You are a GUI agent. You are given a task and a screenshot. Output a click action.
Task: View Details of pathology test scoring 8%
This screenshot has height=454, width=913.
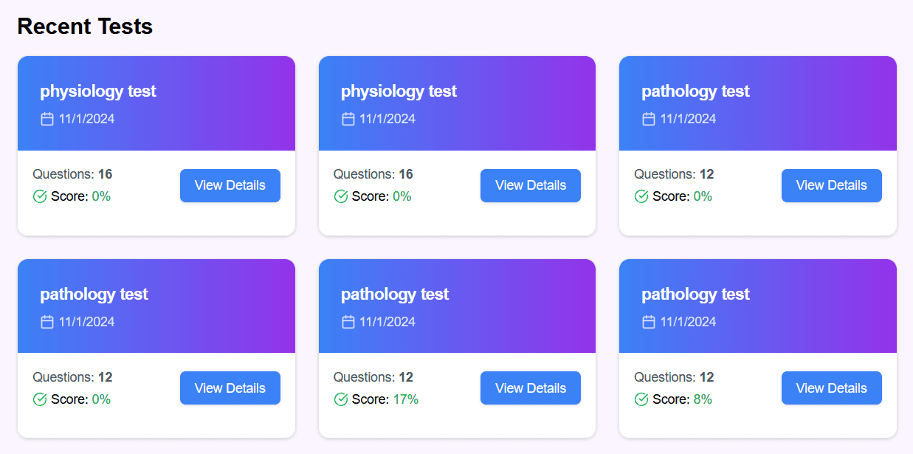coord(831,388)
